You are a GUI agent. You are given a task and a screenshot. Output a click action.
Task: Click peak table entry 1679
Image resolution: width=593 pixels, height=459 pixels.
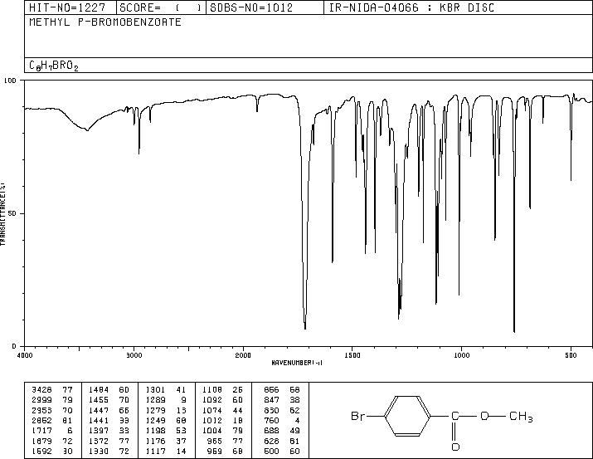41,441
